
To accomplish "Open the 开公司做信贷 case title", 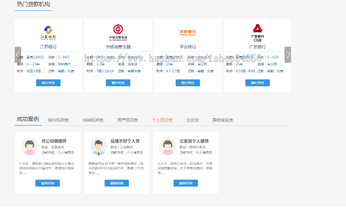I will coord(54,141).
